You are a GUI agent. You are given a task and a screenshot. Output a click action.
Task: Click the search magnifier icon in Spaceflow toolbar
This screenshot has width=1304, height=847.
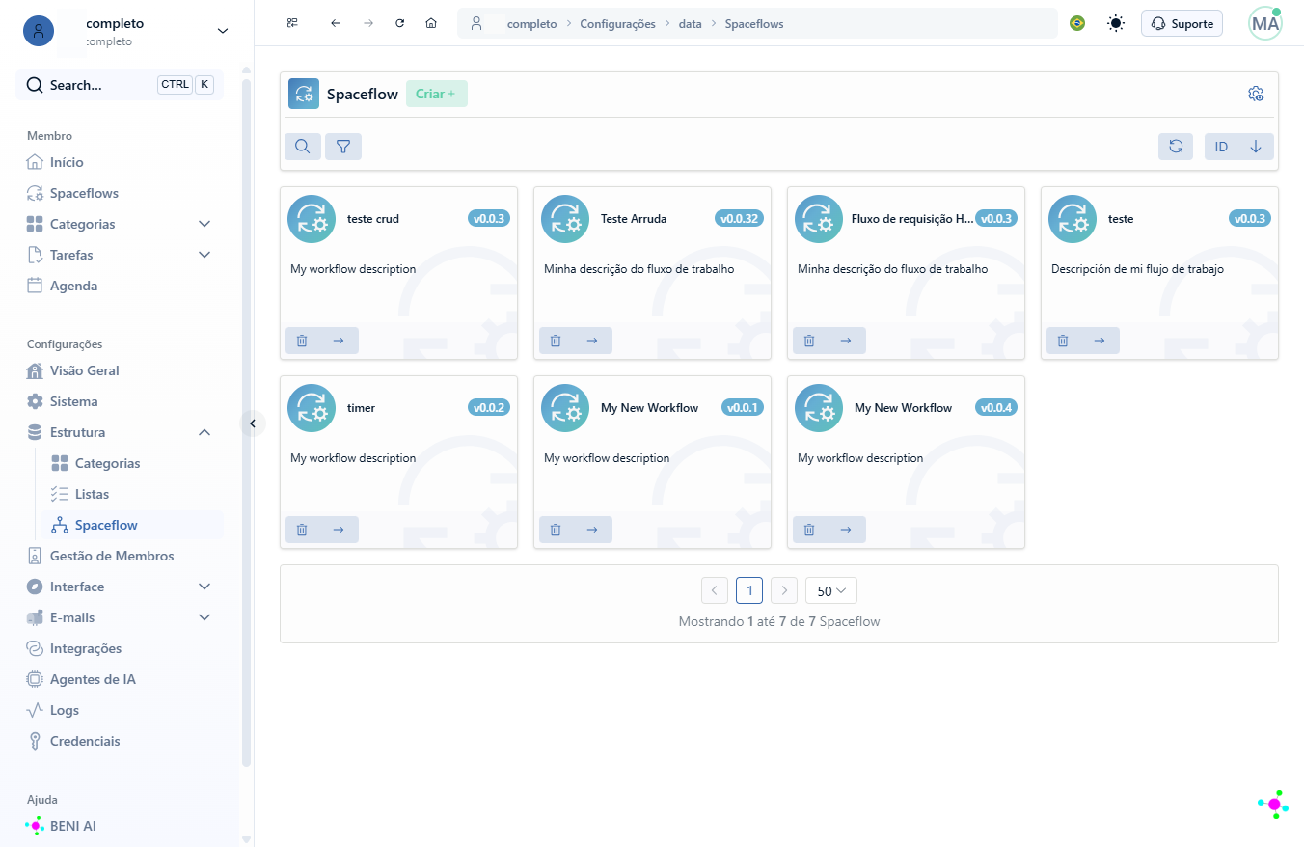pos(303,147)
